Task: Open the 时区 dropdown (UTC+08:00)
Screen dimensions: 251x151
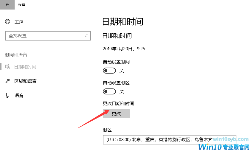Action: [x=170, y=140]
